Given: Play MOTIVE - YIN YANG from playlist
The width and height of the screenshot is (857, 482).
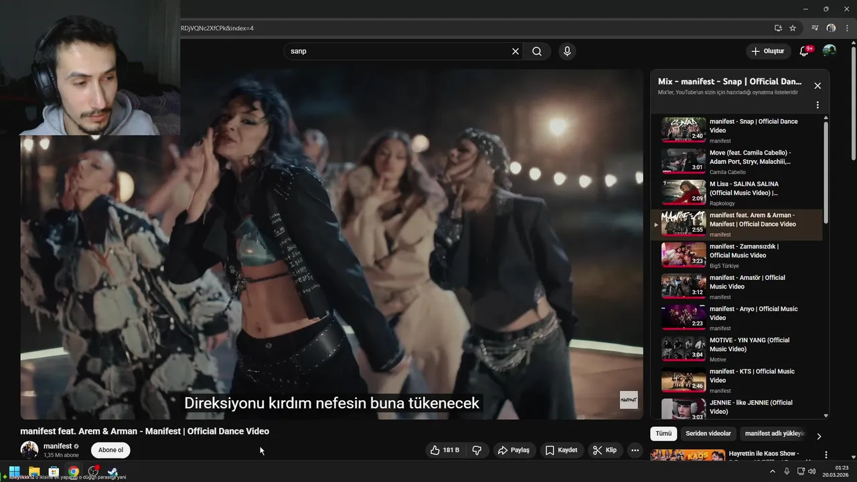Looking at the screenshot, I should pos(736,349).
